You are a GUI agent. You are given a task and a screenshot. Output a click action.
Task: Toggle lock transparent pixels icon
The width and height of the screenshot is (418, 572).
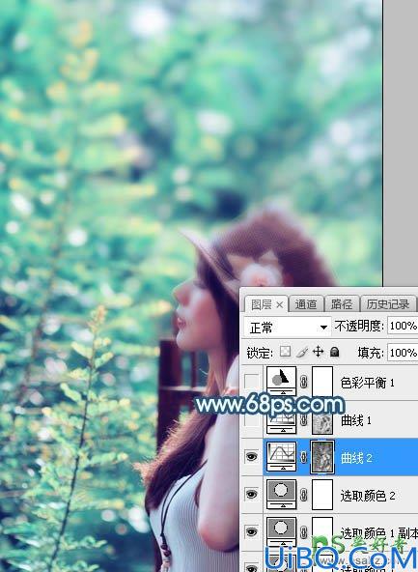[x=285, y=352]
